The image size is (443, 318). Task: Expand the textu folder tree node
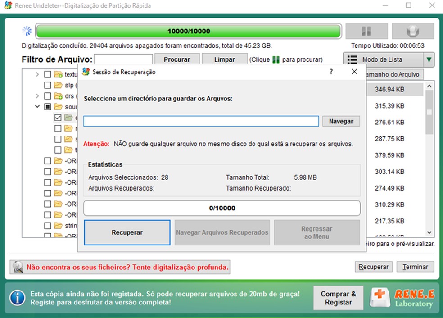tap(37, 74)
